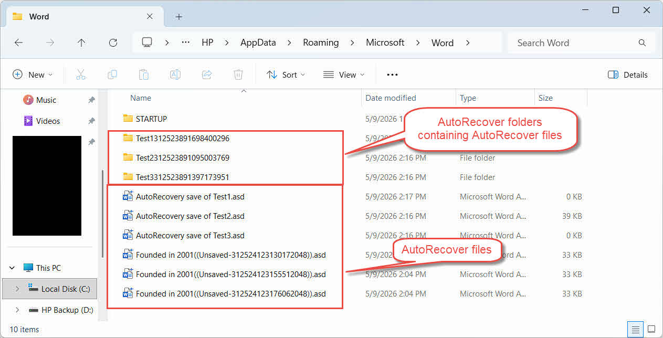Go up one folder level
This screenshot has width=663, height=338.
[x=81, y=43]
